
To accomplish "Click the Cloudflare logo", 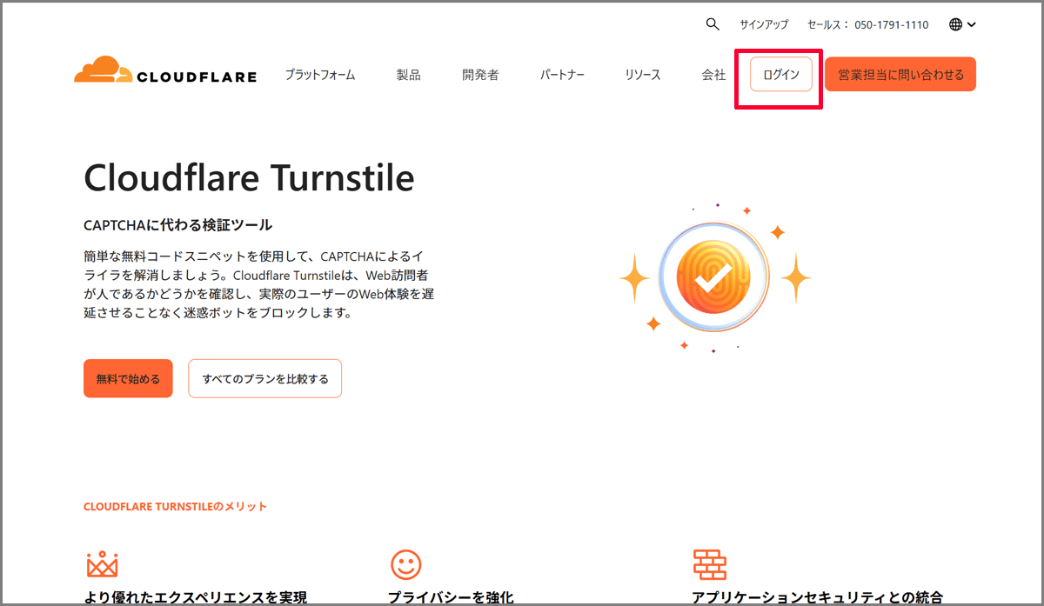I will click(165, 71).
